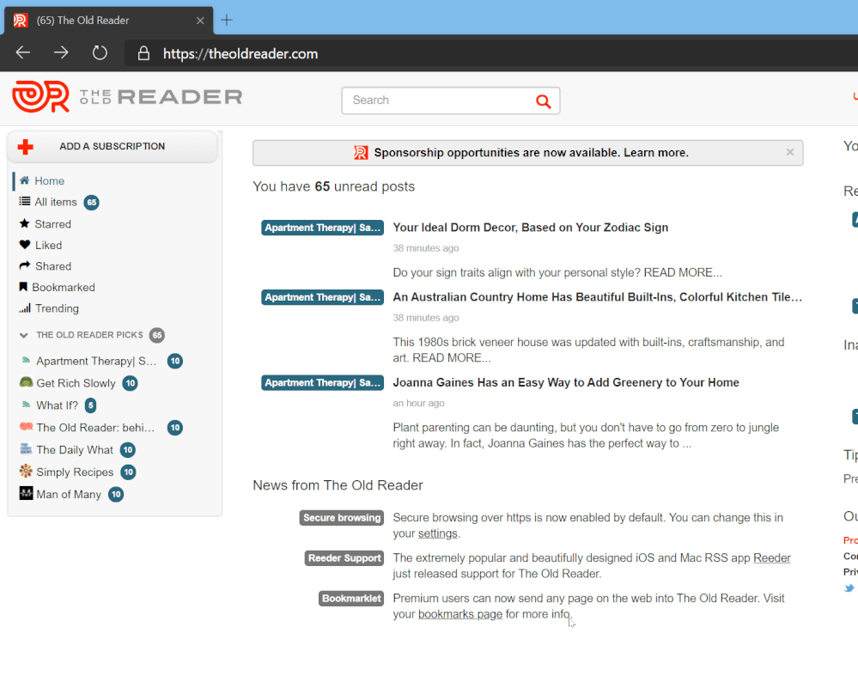Click the browser back arrow
Viewport: 858px width, 676px height.
click(23, 52)
